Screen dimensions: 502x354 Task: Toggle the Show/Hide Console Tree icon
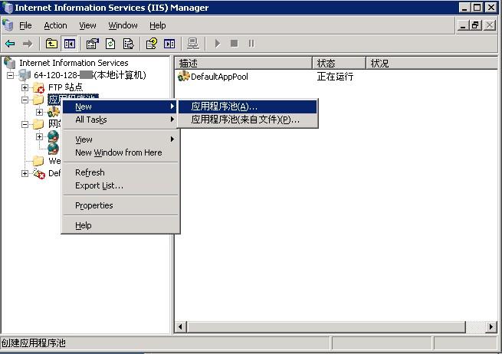[70, 44]
